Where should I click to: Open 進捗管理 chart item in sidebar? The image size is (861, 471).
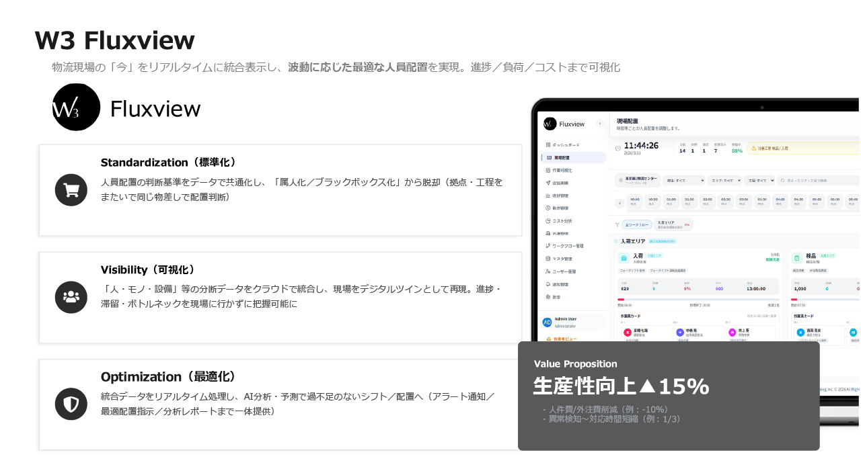[x=574, y=196]
